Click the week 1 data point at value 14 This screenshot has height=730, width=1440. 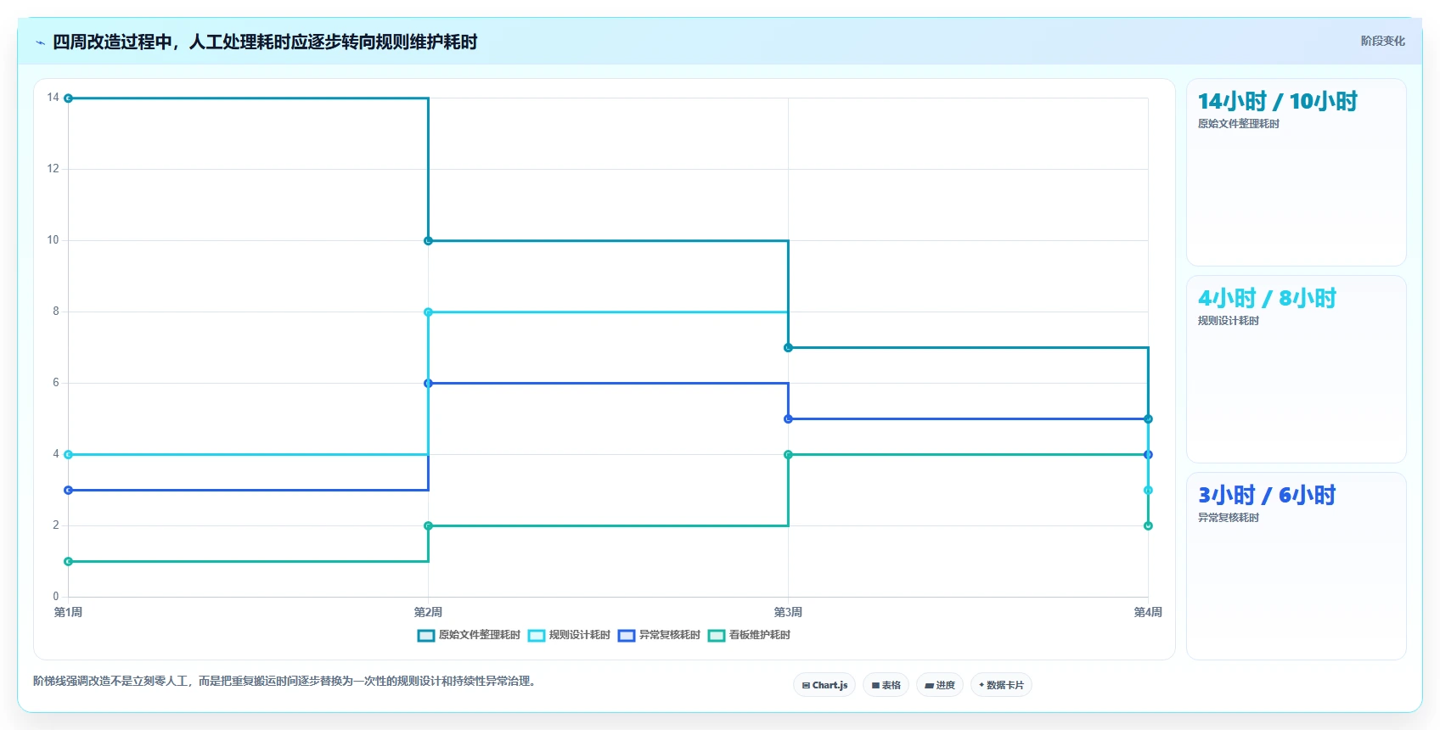coord(69,98)
